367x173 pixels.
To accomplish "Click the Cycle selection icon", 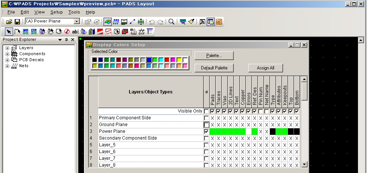I will point(97,22).
